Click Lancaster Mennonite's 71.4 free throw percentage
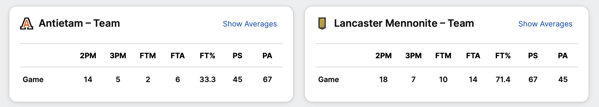Viewport: 599px width, 107px height. coord(503,79)
